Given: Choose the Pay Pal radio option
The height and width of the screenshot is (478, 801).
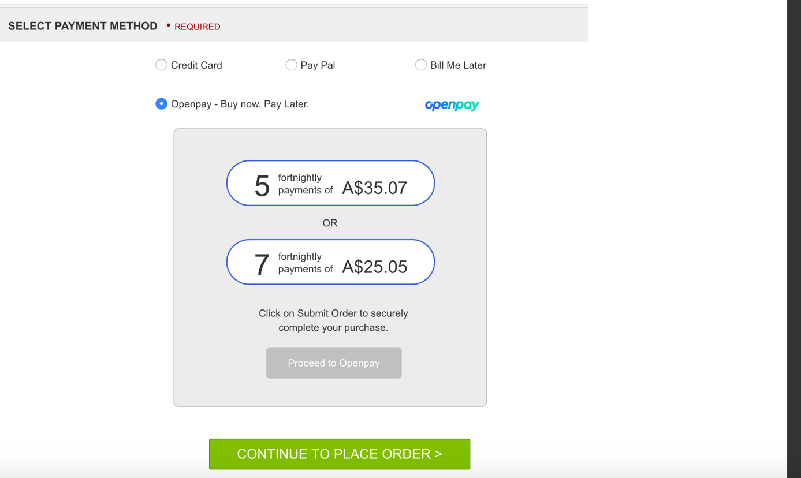Looking at the screenshot, I should [x=291, y=65].
